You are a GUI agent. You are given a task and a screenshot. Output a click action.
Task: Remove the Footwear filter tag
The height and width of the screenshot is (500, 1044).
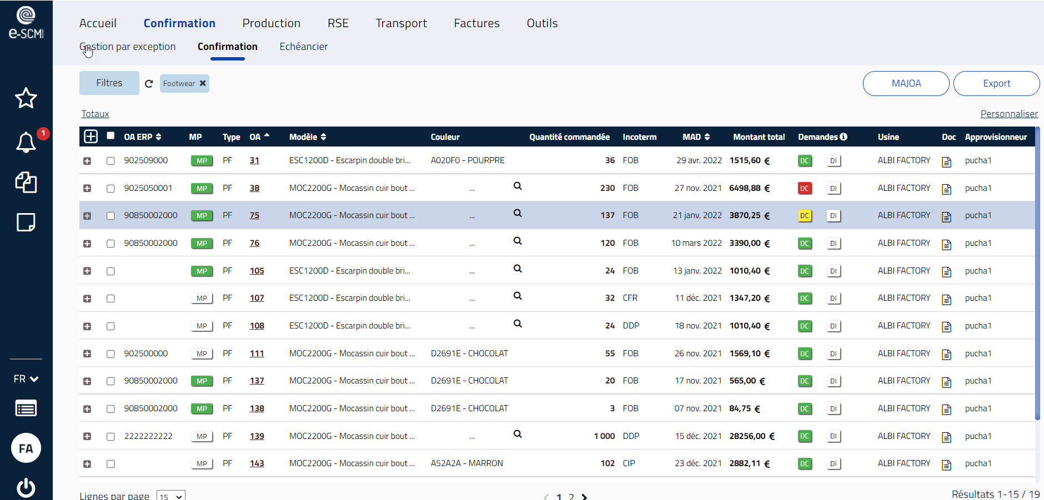click(203, 83)
